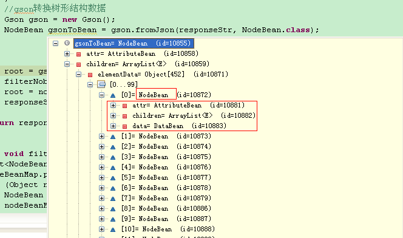Click the red field icon of elementData
This screenshot has height=238, width=403.
pyautogui.click(x=90, y=75)
